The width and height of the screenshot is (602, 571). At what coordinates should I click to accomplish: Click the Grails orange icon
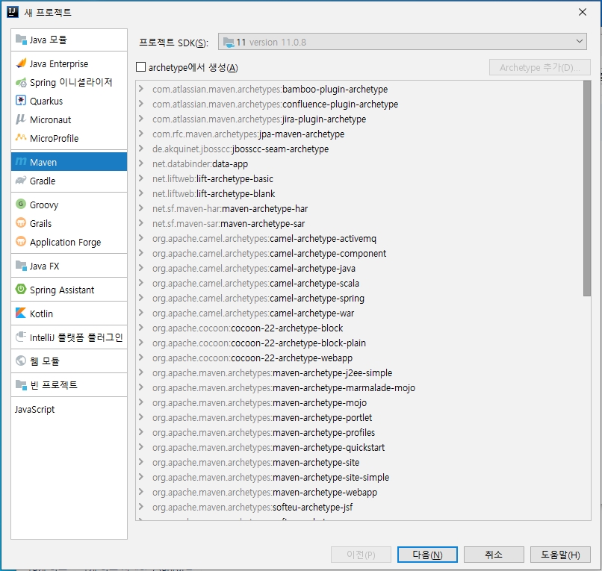[21, 222]
